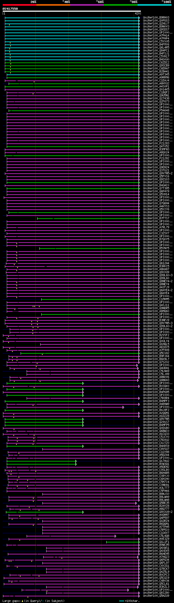
Task: Click hit label UniRef100_Q1L1F1
Action: [156, 542]
